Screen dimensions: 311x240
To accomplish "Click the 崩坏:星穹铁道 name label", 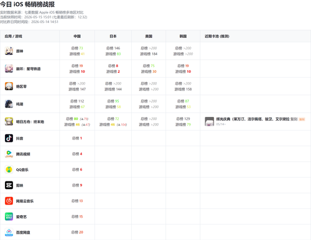I will [x=28, y=69].
